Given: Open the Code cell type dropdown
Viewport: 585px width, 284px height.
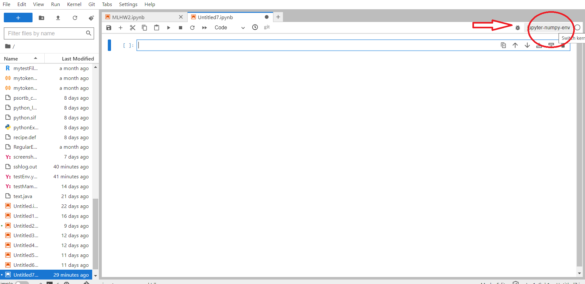Looking at the screenshot, I should click(230, 28).
